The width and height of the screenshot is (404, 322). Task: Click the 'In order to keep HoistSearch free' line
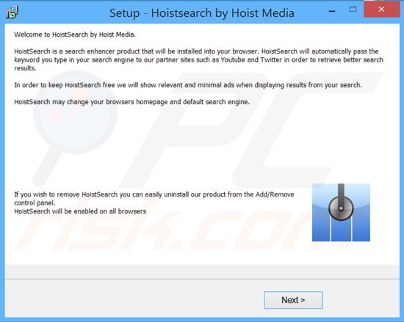(x=188, y=85)
